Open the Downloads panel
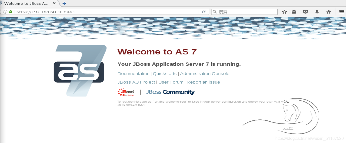Image resolution: width=346 pixels, height=143 pixels. [x=317, y=12]
